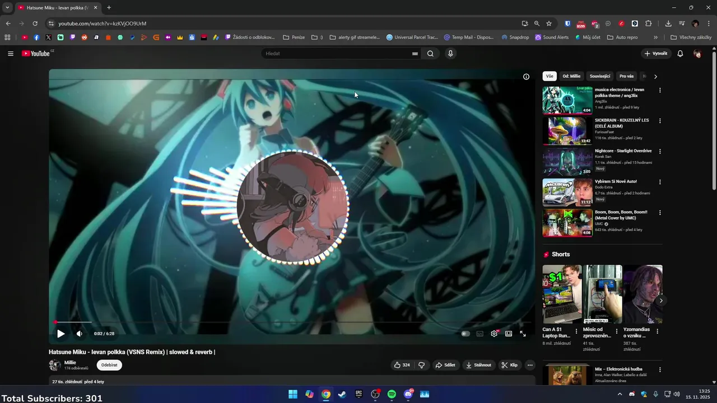The image size is (717, 403).
Task: Open the player settings gear
Action: (494, 334)
